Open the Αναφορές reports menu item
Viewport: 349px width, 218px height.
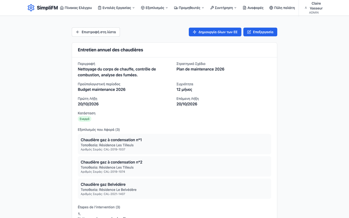pyautogui.click(x=253, y=8)
